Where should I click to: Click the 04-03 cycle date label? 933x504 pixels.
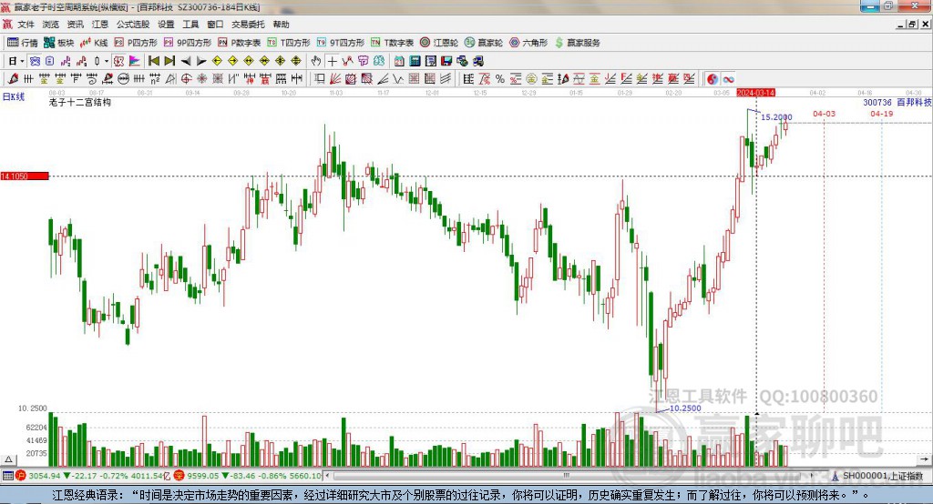(x=824, y=114)
